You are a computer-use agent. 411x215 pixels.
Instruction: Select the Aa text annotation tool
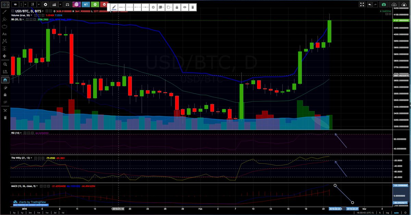4,34
